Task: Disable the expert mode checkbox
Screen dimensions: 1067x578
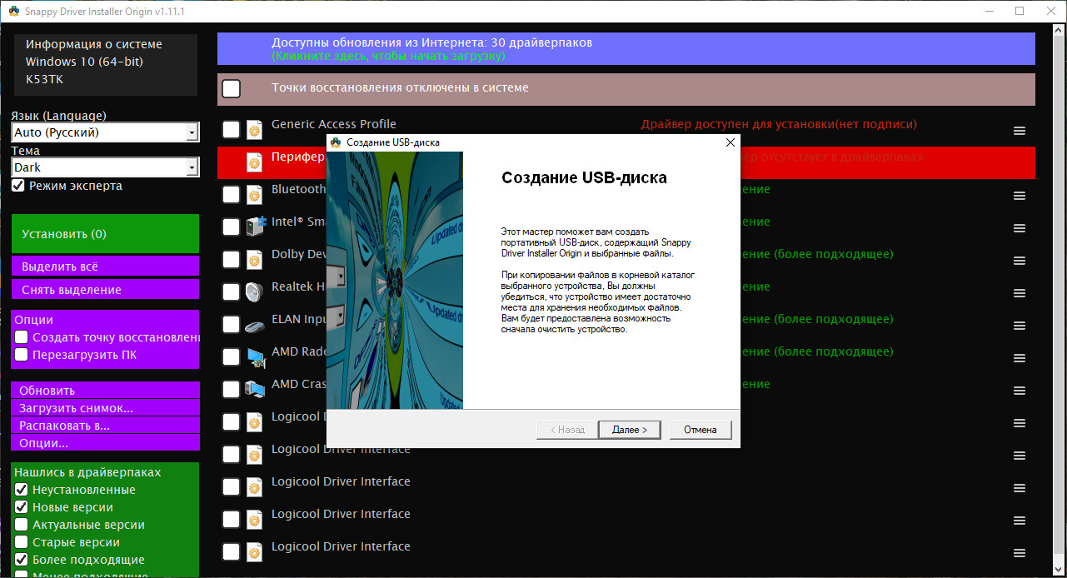Action: click(x=18, y=186)
